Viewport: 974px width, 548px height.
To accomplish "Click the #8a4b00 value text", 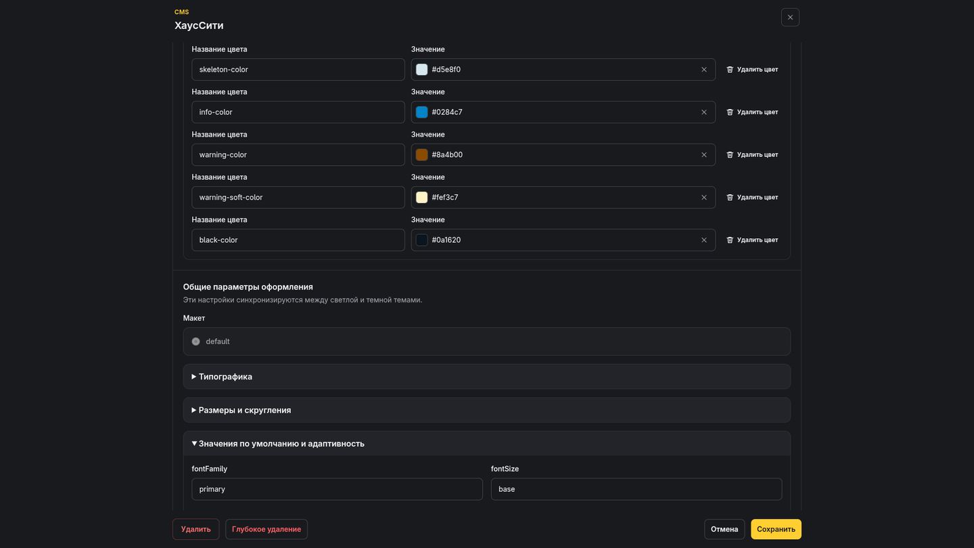I will click(x=447, y=155).
